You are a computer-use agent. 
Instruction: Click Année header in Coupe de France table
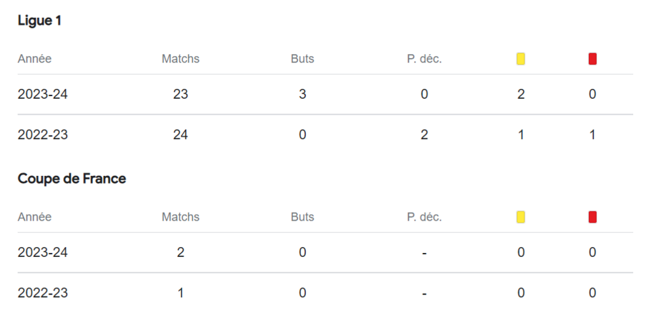click(x=34, y=217)
